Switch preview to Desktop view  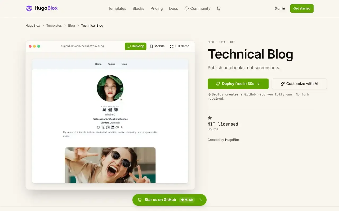[x=136, y=46]
